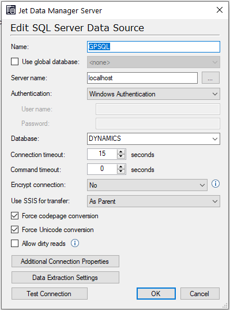Confirm with the OK button
This screenshot has width=230, height=310.
[156, 294]
